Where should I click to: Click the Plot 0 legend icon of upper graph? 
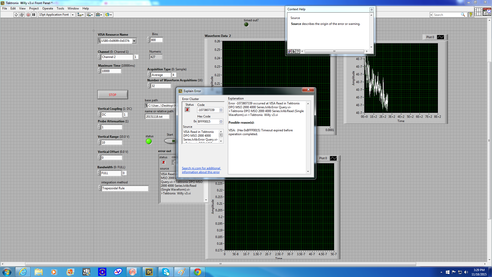[440, 37]
